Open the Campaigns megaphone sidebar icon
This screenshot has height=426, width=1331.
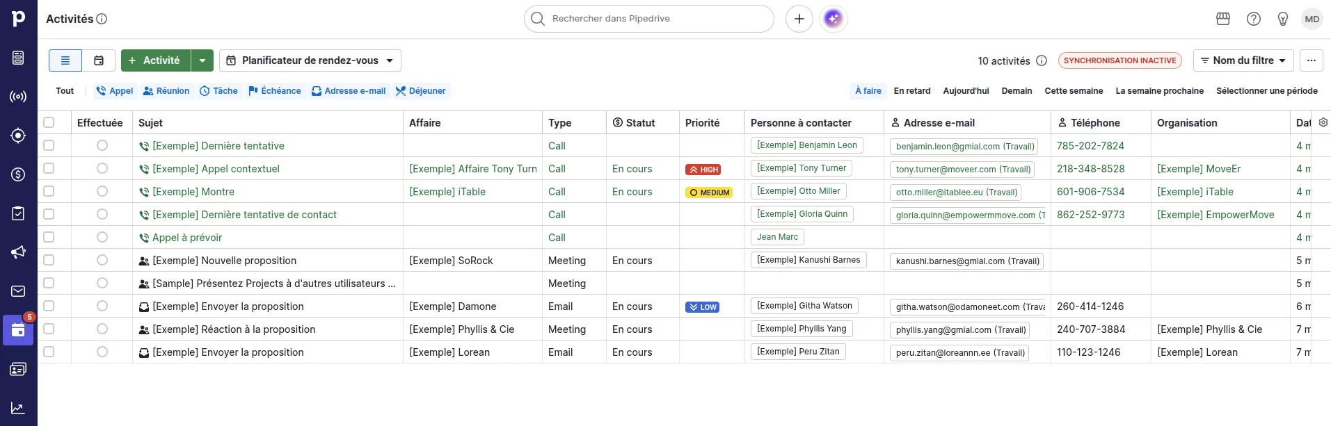tap(19, 252)
